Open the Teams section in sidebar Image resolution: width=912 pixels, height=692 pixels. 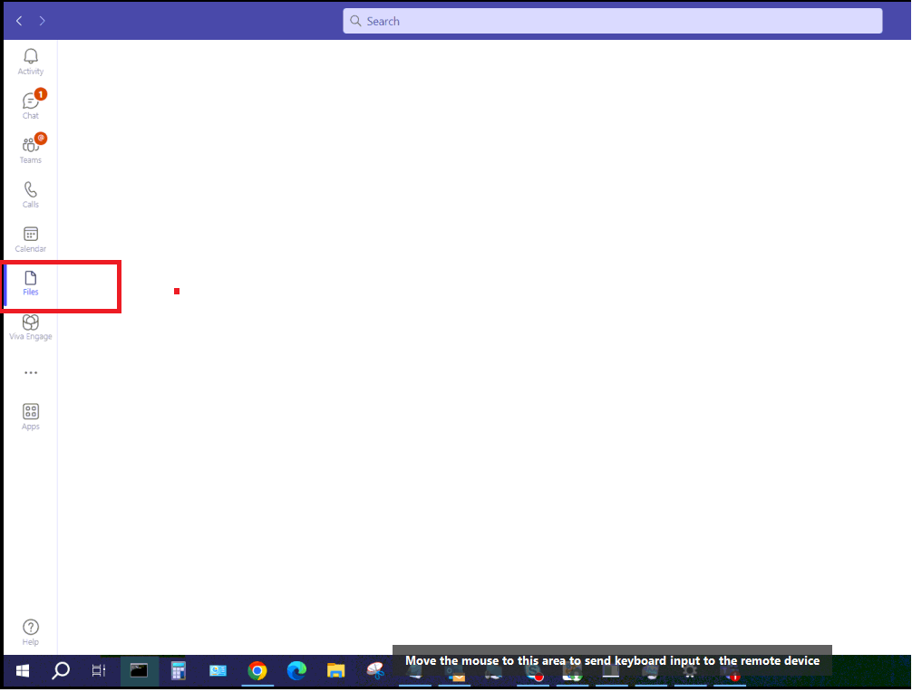coord(30,149)
